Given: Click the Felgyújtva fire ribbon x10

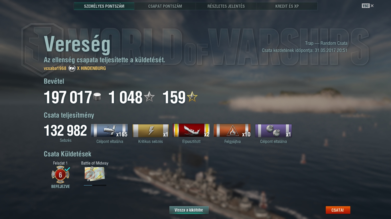Looking at the screenshot, I should pos(232,131).
